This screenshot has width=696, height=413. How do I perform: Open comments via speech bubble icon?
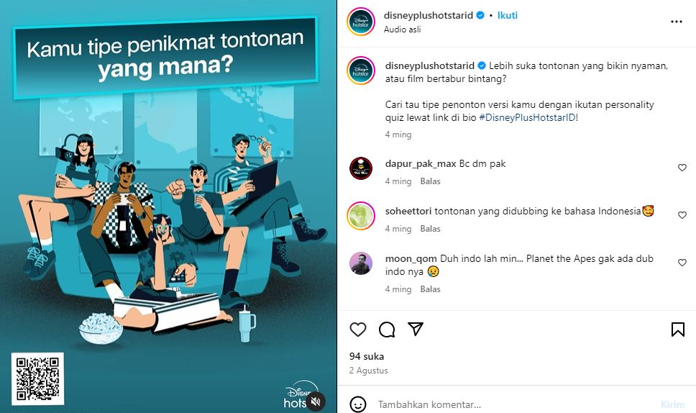[387, 330]
